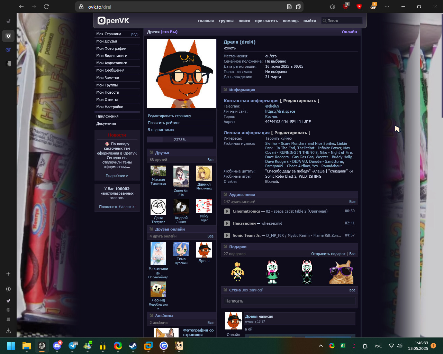443x354 pixels.
Task: Open группы in the top navigation
Action: pyautogui.click(x=226, y=21)
